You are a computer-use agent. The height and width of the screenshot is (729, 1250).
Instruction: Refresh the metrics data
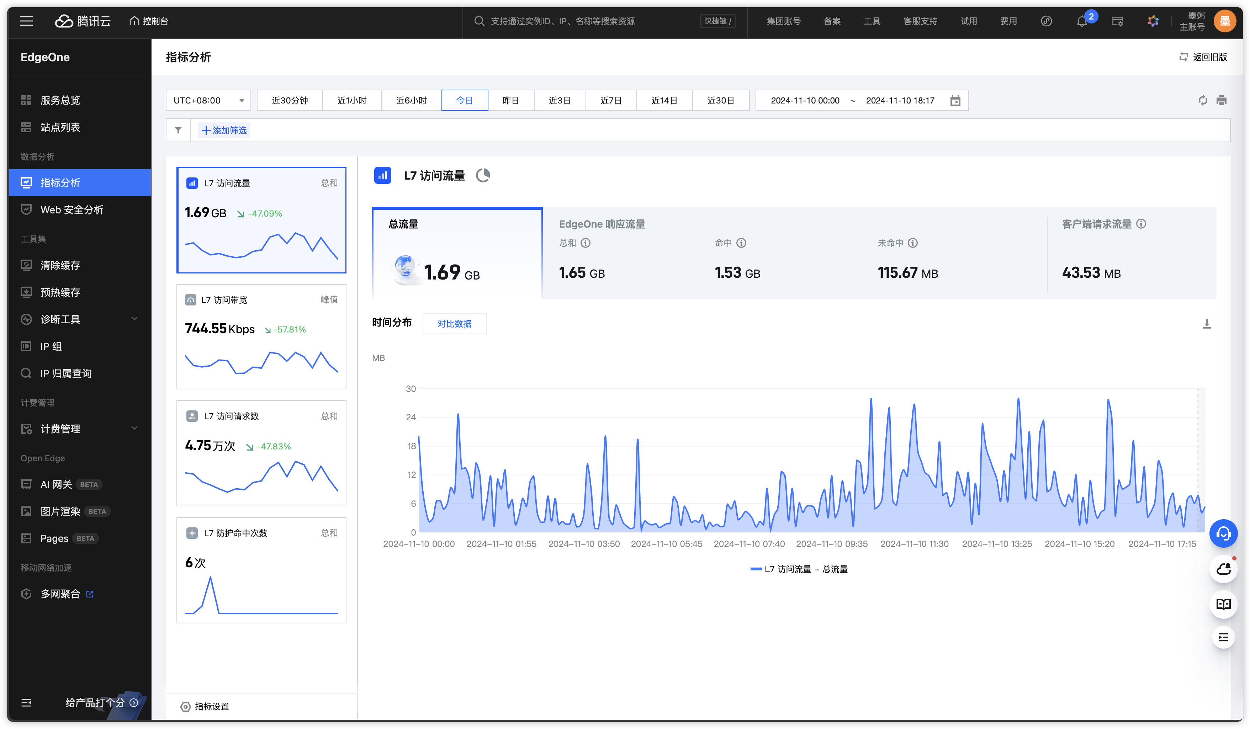click(1203, 101)
